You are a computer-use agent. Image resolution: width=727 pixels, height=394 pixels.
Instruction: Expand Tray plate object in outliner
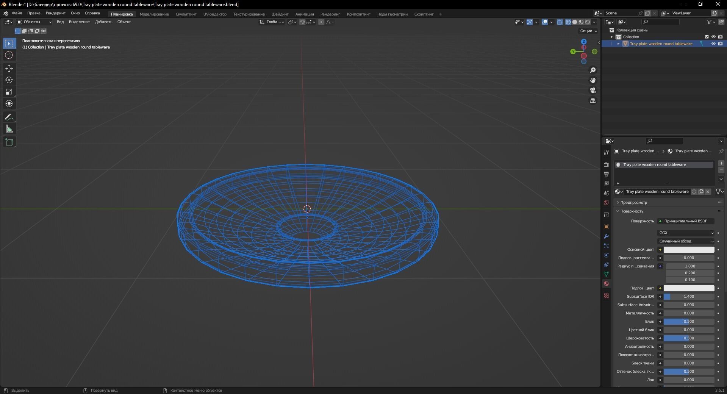(618, 44)
